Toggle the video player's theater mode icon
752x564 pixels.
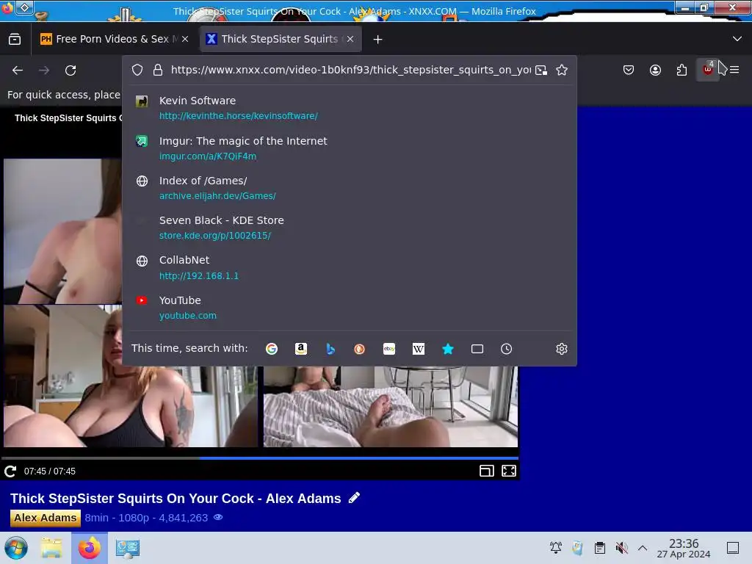[486, 471]
